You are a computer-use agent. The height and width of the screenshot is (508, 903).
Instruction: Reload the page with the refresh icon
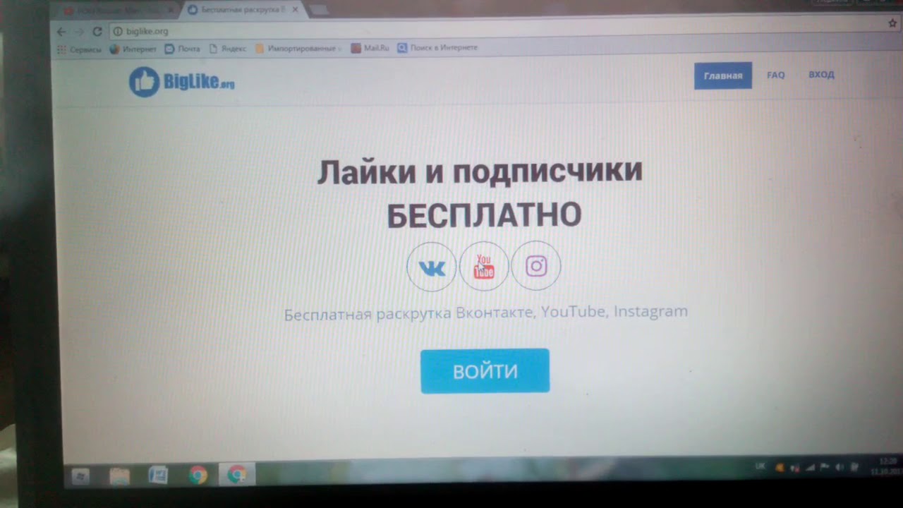pos(97,31)
